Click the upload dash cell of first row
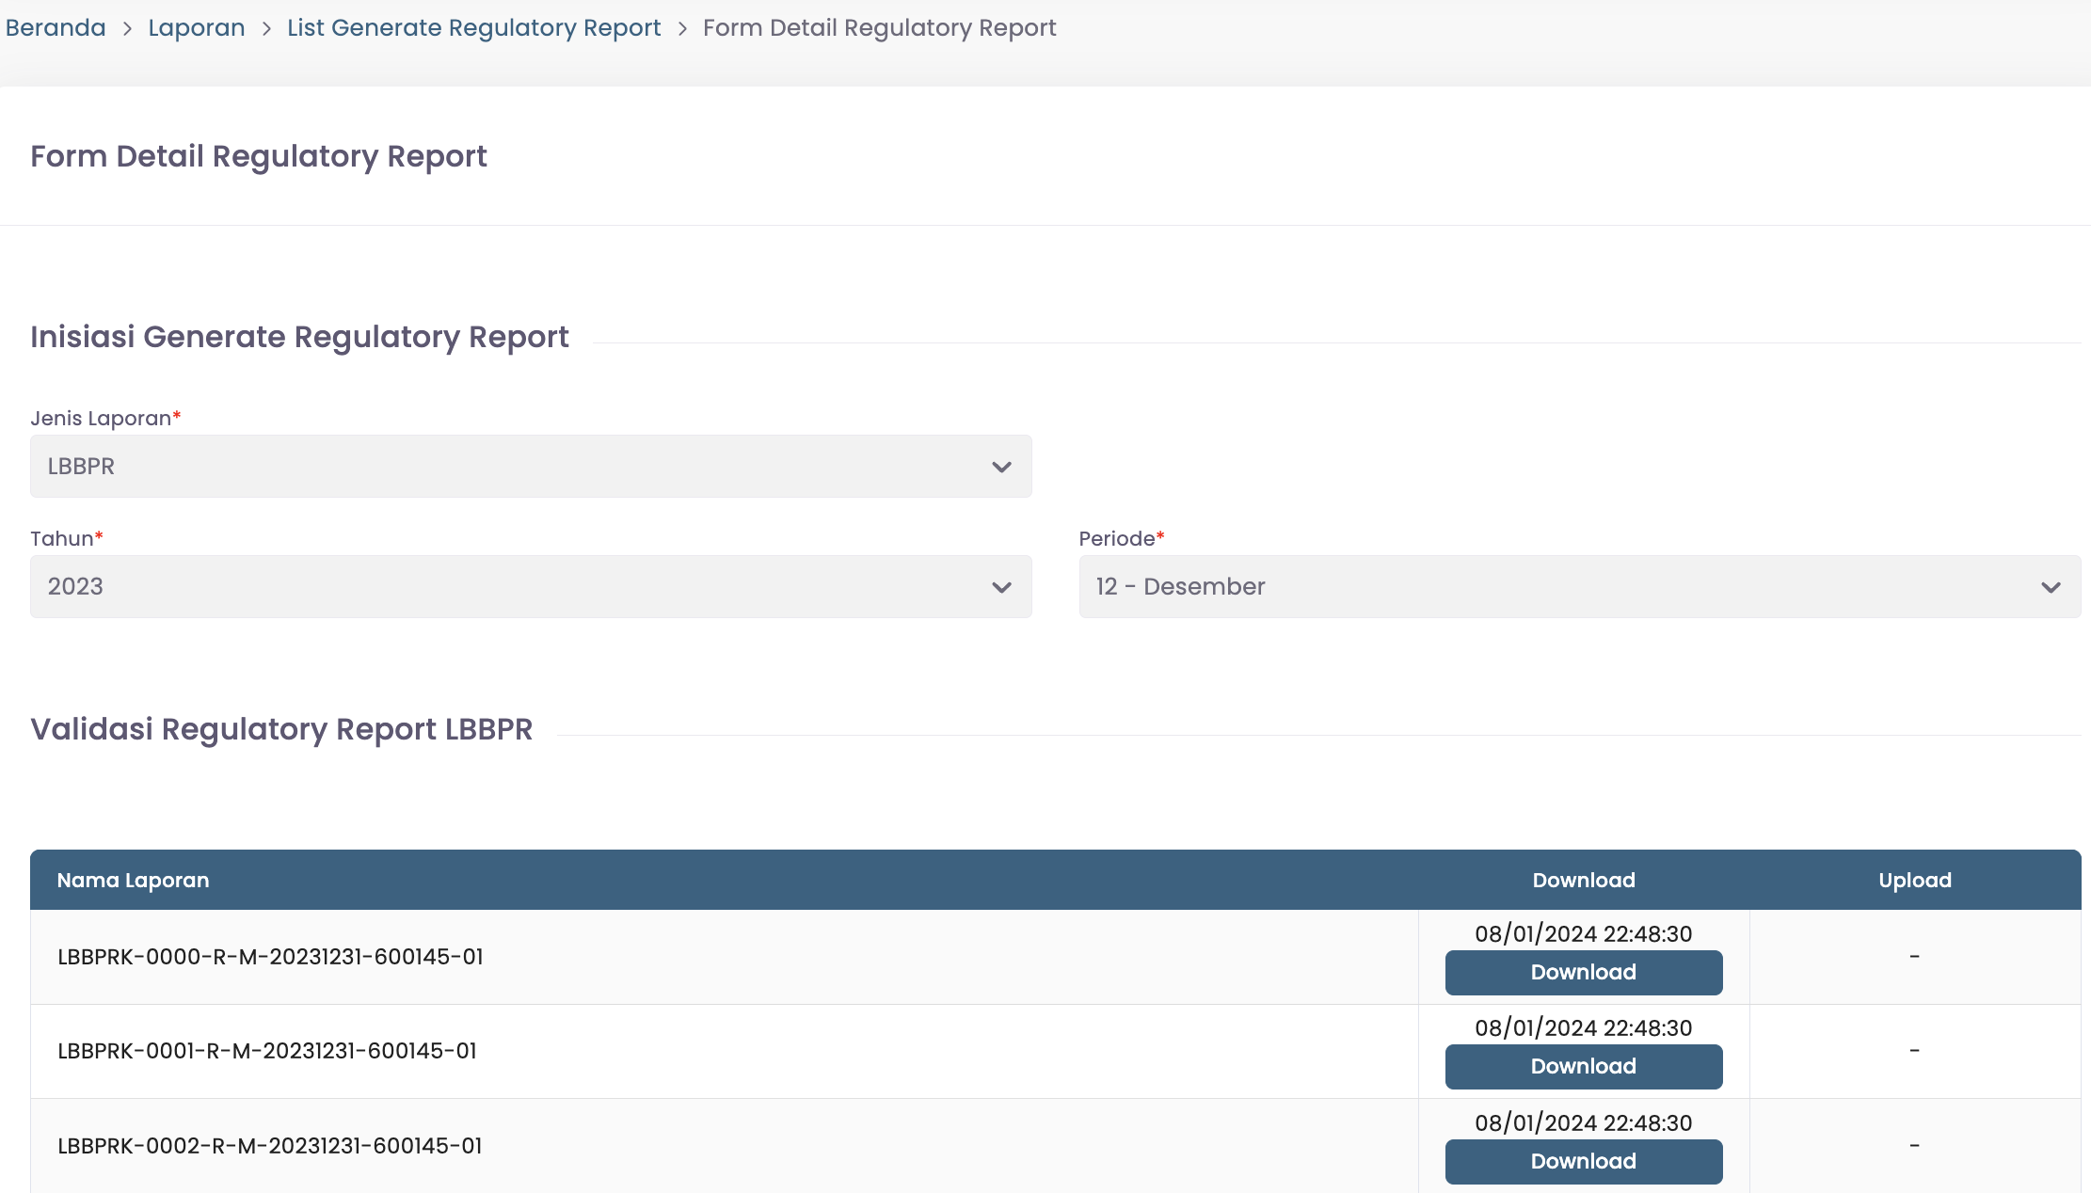Image resolution: width=2091 pixels, height=1193 pixels. pos(1914,957)
